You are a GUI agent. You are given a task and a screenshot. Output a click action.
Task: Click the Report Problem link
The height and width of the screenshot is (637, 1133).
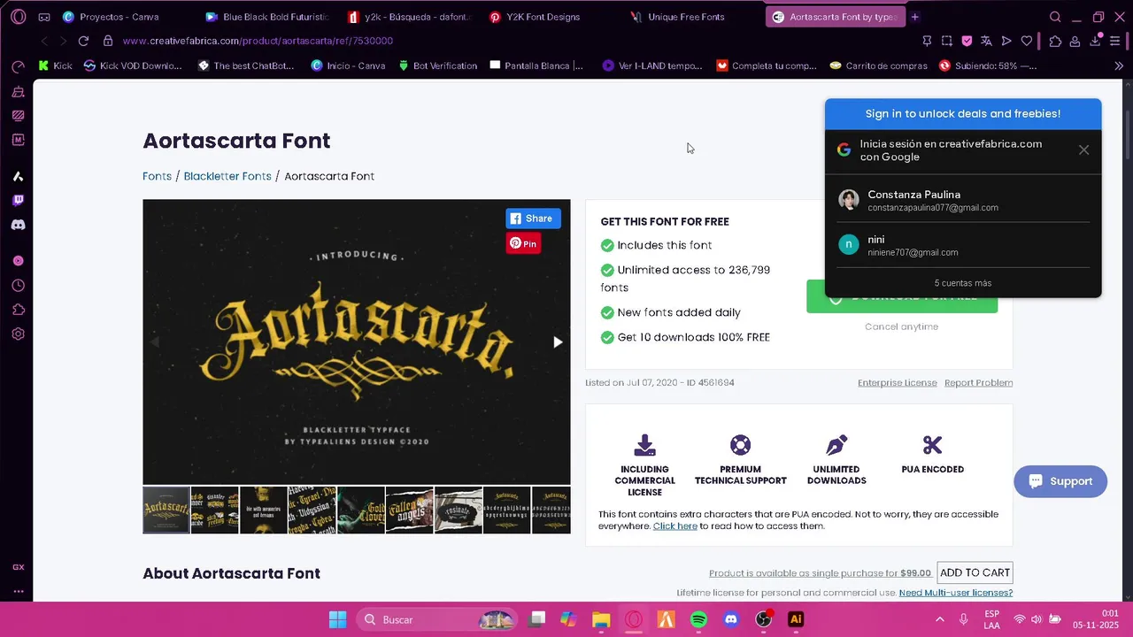click(978, 383)
